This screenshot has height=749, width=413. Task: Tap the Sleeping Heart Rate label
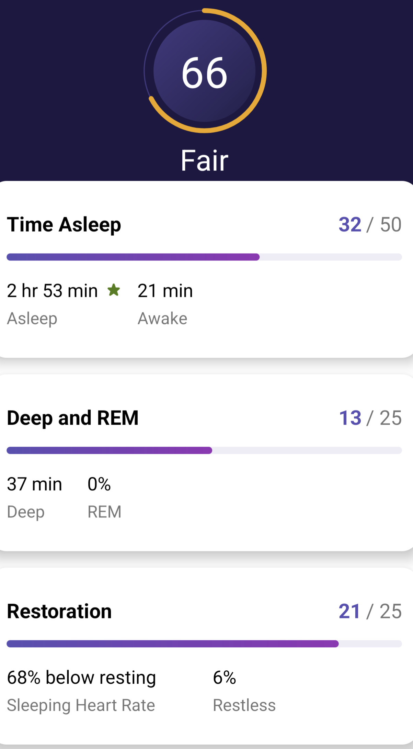[81, 705]
